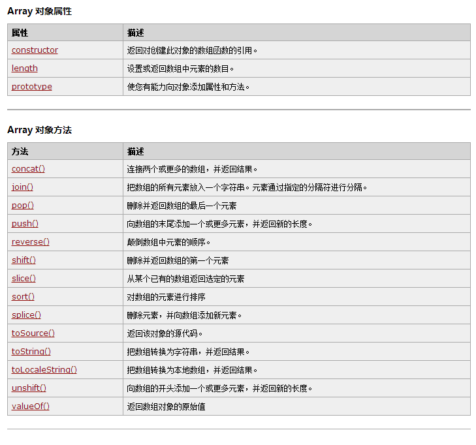Click description '向数组的开头添加一个或更多元素，并返回新的长度。'
The width and height of the screenshot is (476, 445).
(219, 388)
